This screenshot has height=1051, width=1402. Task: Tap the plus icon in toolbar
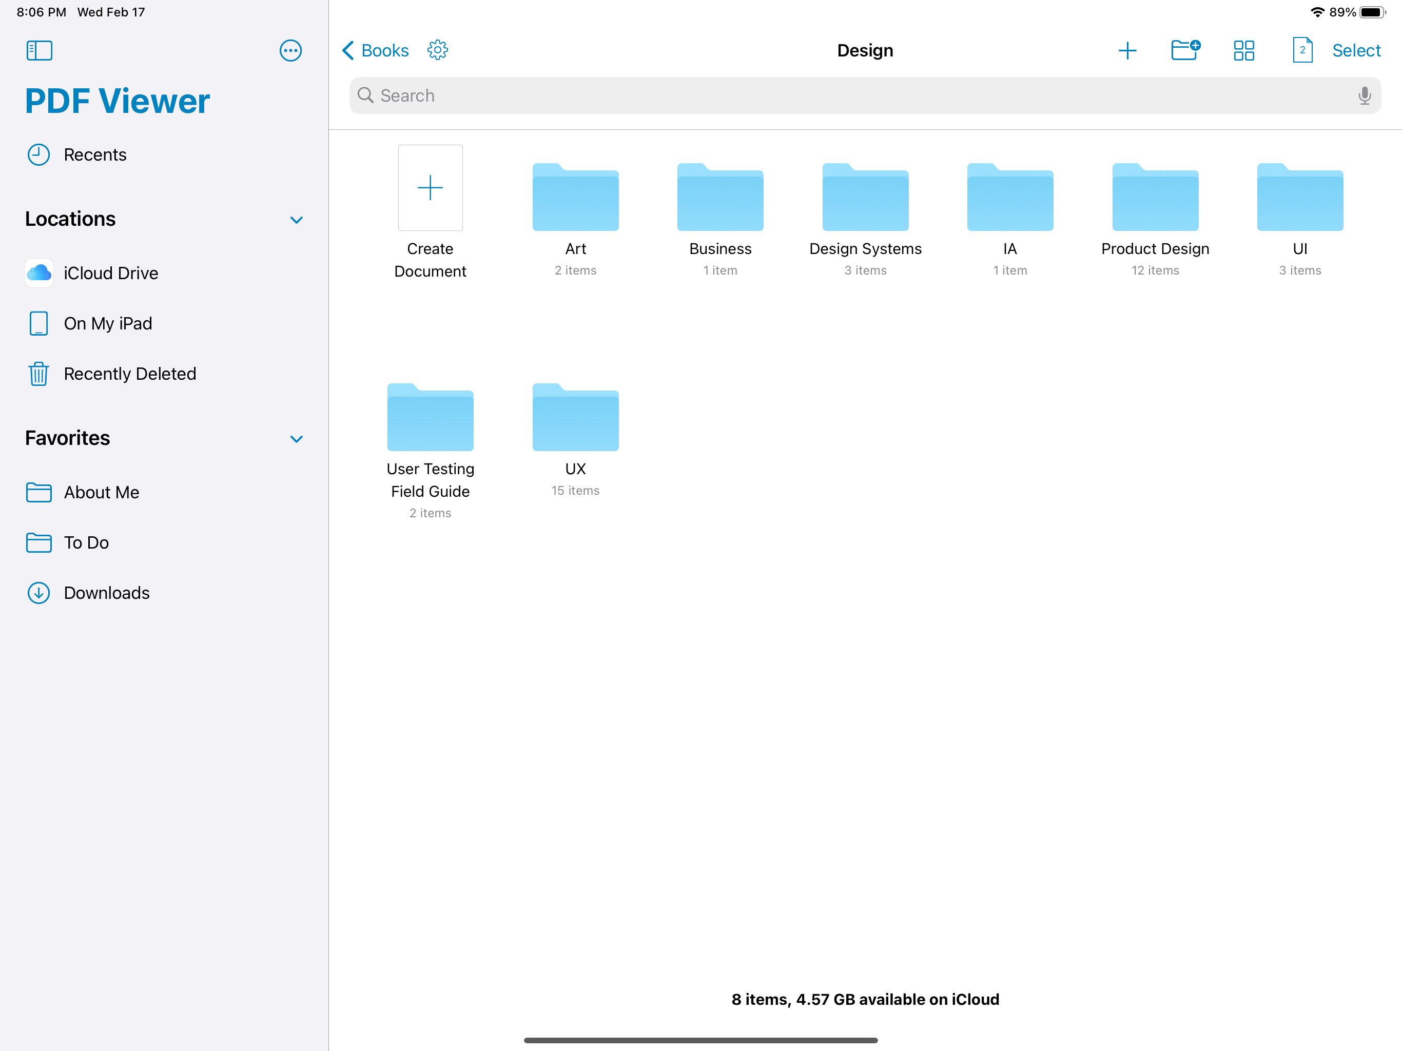[x=1127, y=51]
